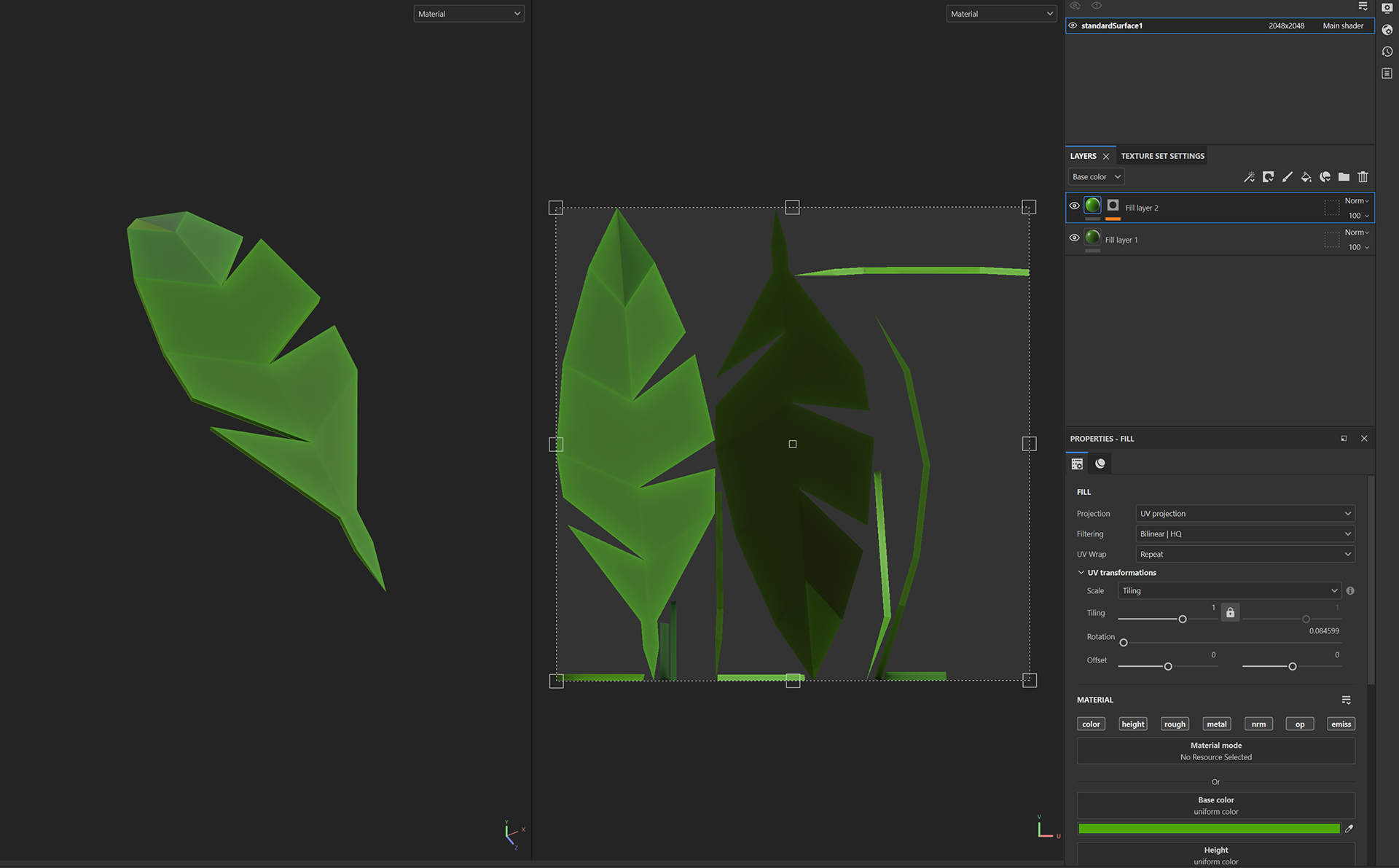1399x868 pixels.
Task: Switch to Texture Set Settings tab
Action: [x=1162, y=156]
